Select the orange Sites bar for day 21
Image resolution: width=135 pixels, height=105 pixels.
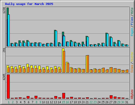(x=88, y=64)
